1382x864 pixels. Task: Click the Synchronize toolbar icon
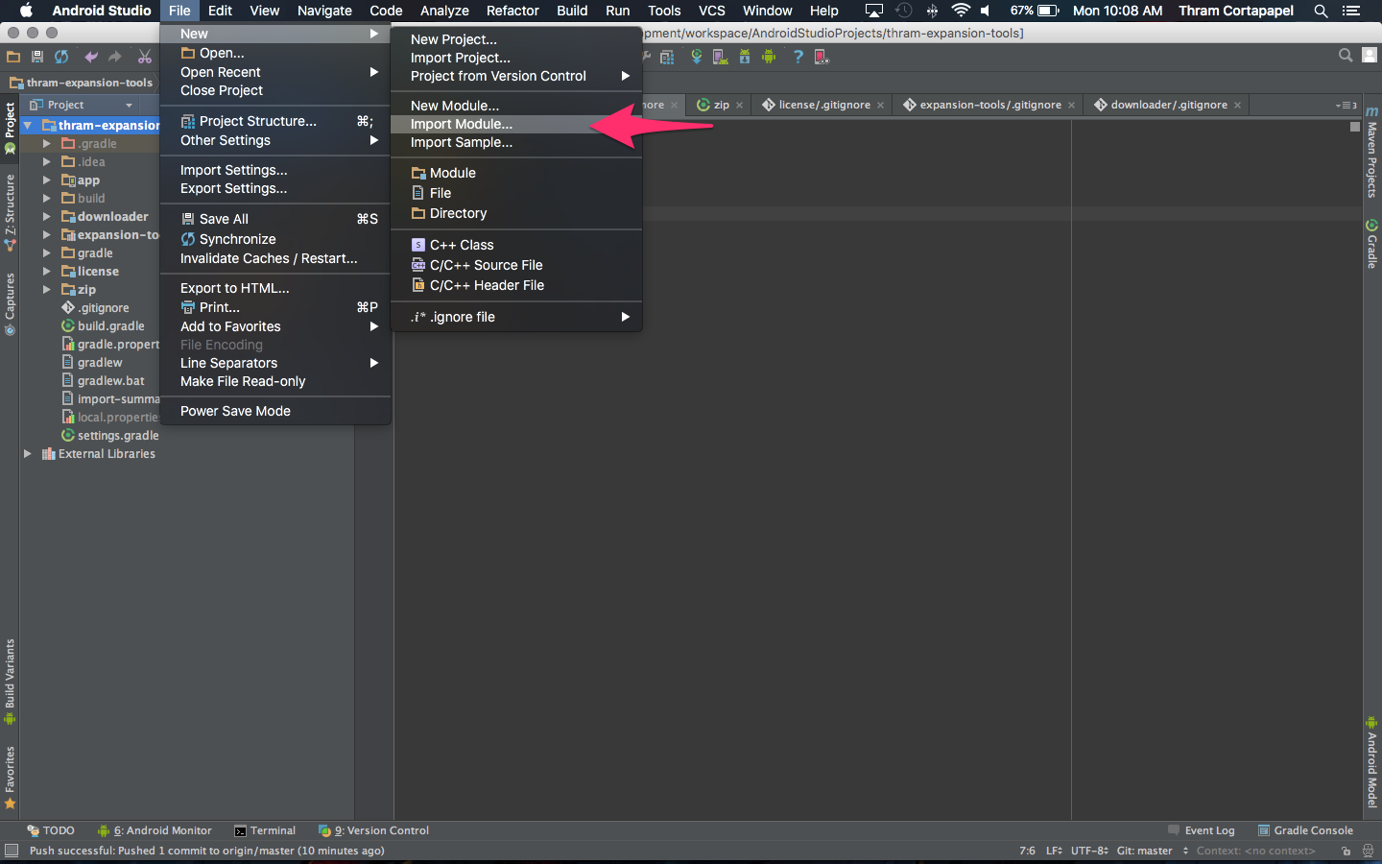pos(61,58)
